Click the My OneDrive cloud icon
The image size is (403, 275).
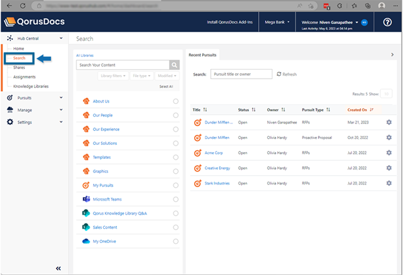click(x=86, y=241)
